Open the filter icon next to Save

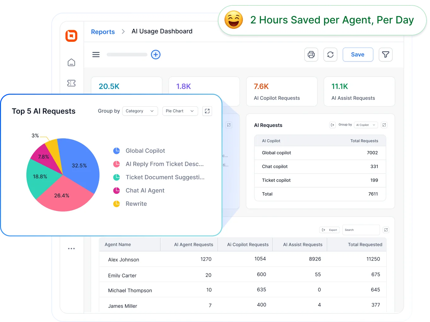coord(385,54)
